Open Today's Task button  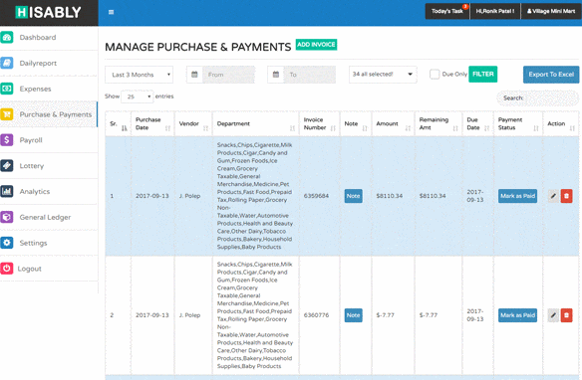pyautogui.click(x=447, y=11)
